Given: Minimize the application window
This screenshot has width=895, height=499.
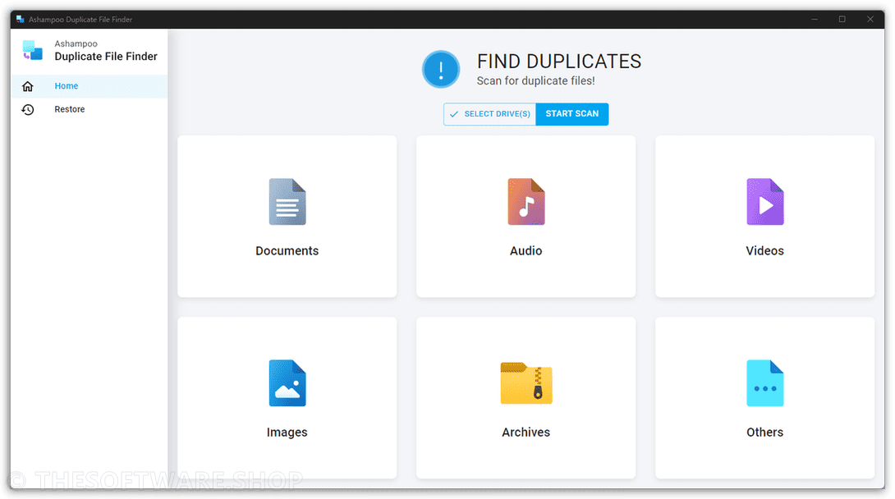Looking at the screenshot, I should (815, 20).
